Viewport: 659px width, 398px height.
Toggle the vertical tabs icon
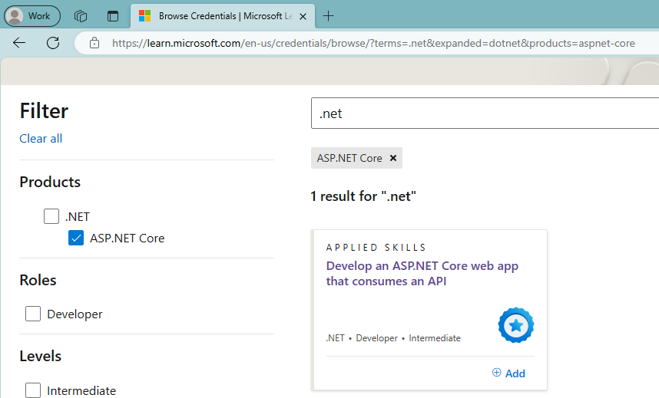coord(113,15)
